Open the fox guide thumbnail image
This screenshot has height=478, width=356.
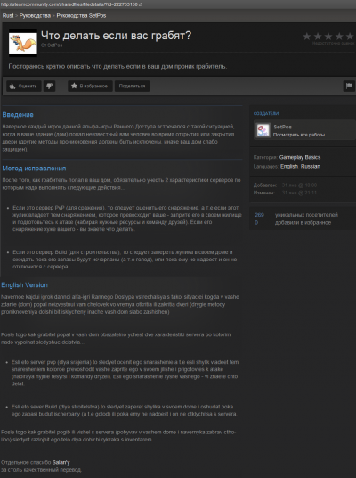tap(23, 44)
